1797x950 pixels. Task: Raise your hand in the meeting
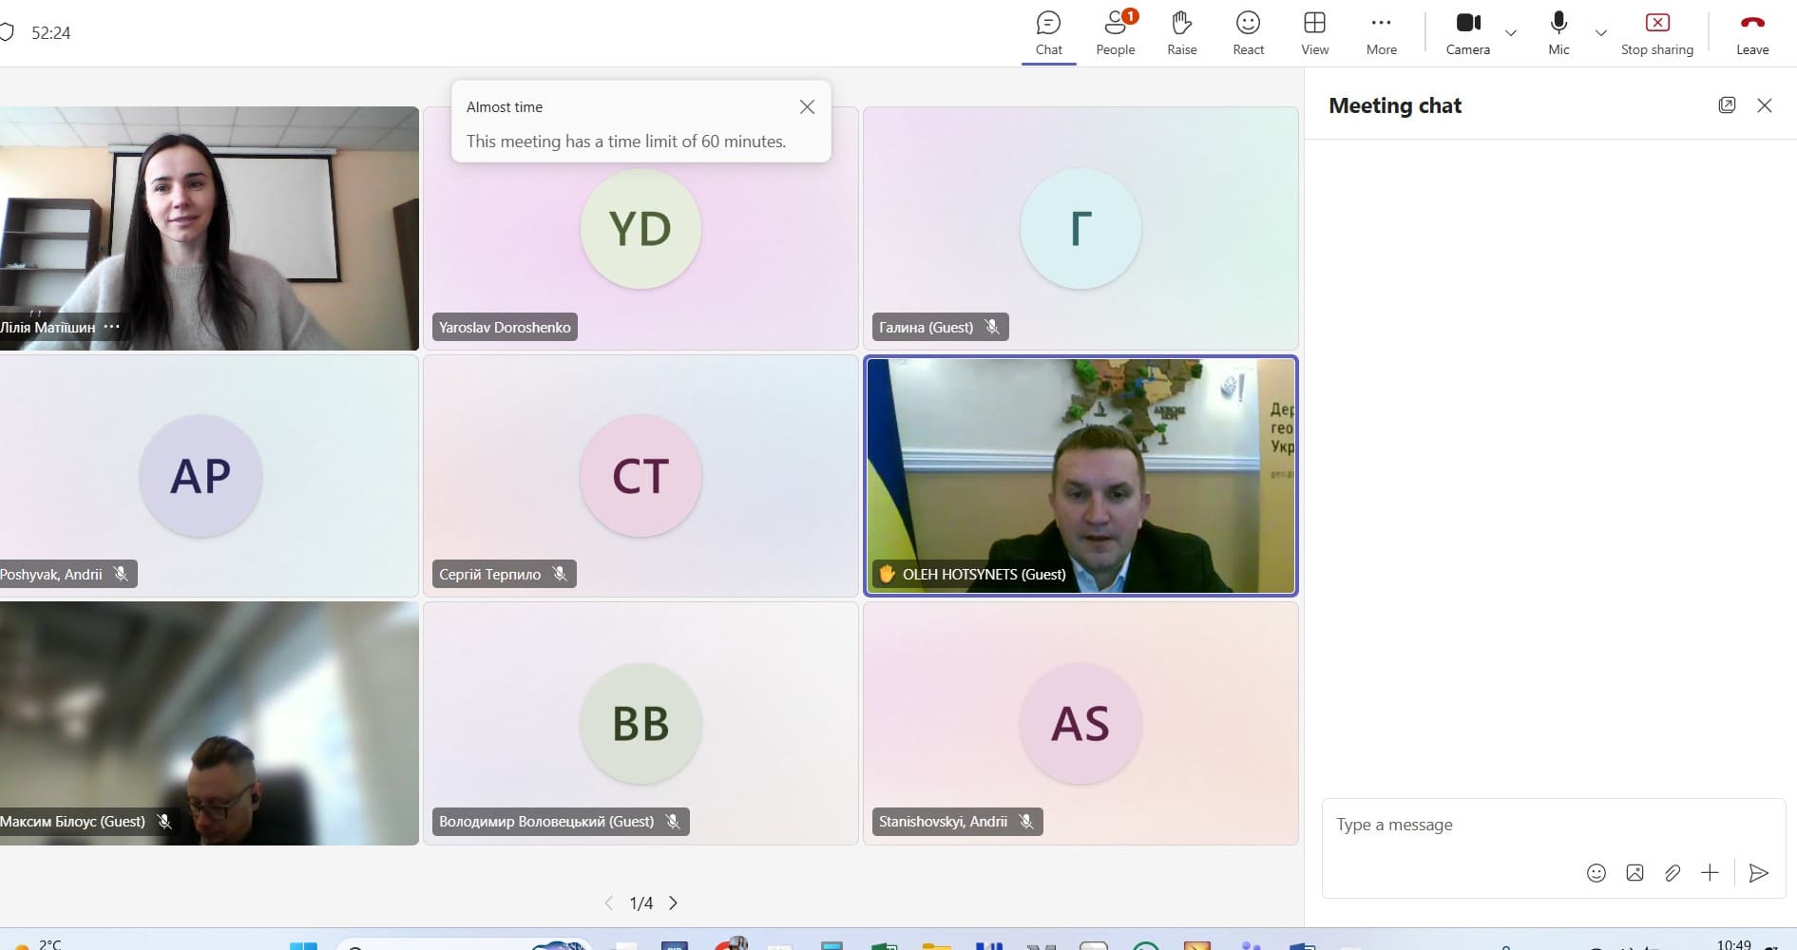click(x=1181, y=33)
